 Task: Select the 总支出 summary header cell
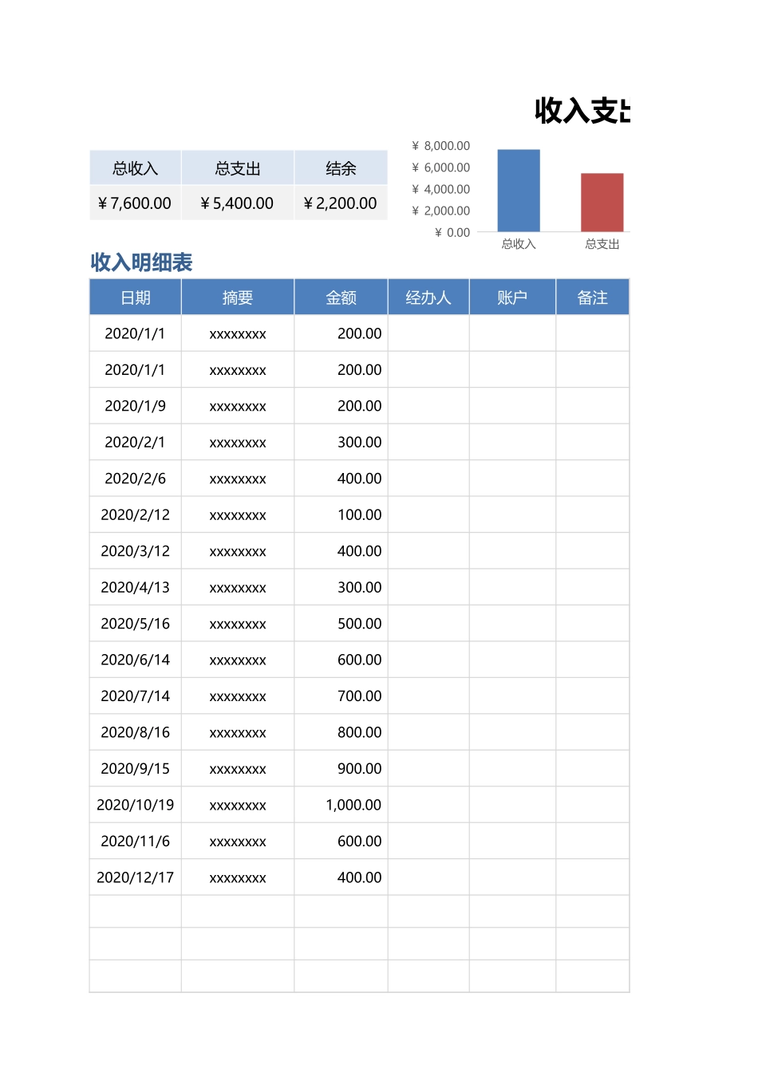point(237,167)
